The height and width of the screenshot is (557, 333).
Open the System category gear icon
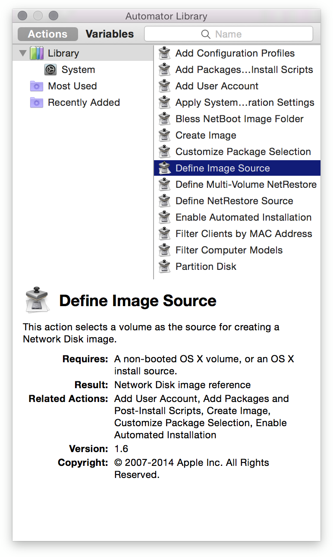point(50,70)
